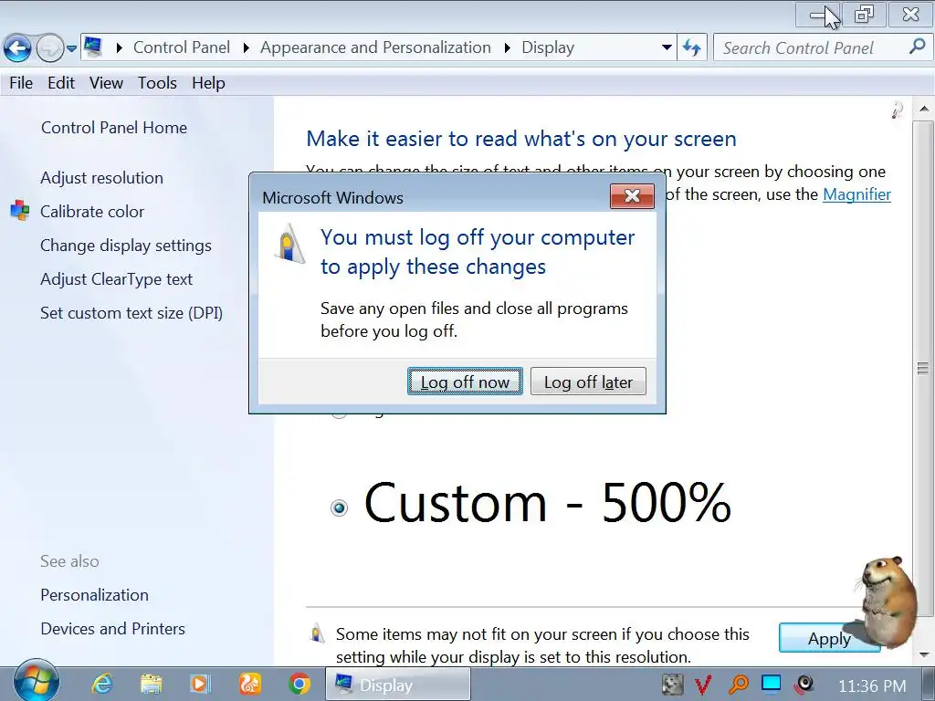This screenshot has width=935, height=701.
Task: Click the Display taskbar button
Action: tap(398, 685)
